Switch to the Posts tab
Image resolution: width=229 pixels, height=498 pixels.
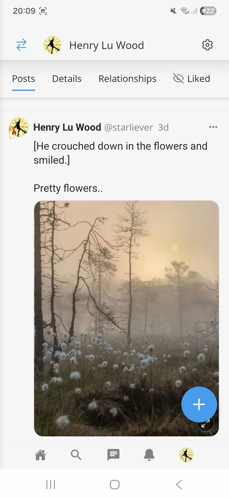pyautogui.click(x=24, y=79)
